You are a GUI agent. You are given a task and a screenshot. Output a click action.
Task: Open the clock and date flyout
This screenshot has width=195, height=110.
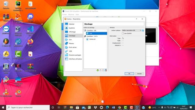(x=183, y=108)
